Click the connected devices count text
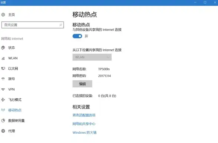Viewport: 218px width, 143px height. coord(107,96)
